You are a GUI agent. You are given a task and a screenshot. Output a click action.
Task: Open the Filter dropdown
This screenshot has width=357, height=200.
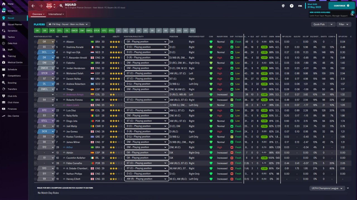tap(343, 24)
